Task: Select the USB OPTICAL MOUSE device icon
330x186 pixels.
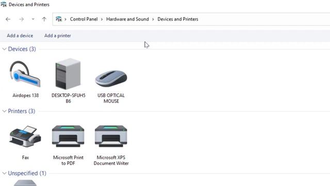Action: (x=111, y=79)
